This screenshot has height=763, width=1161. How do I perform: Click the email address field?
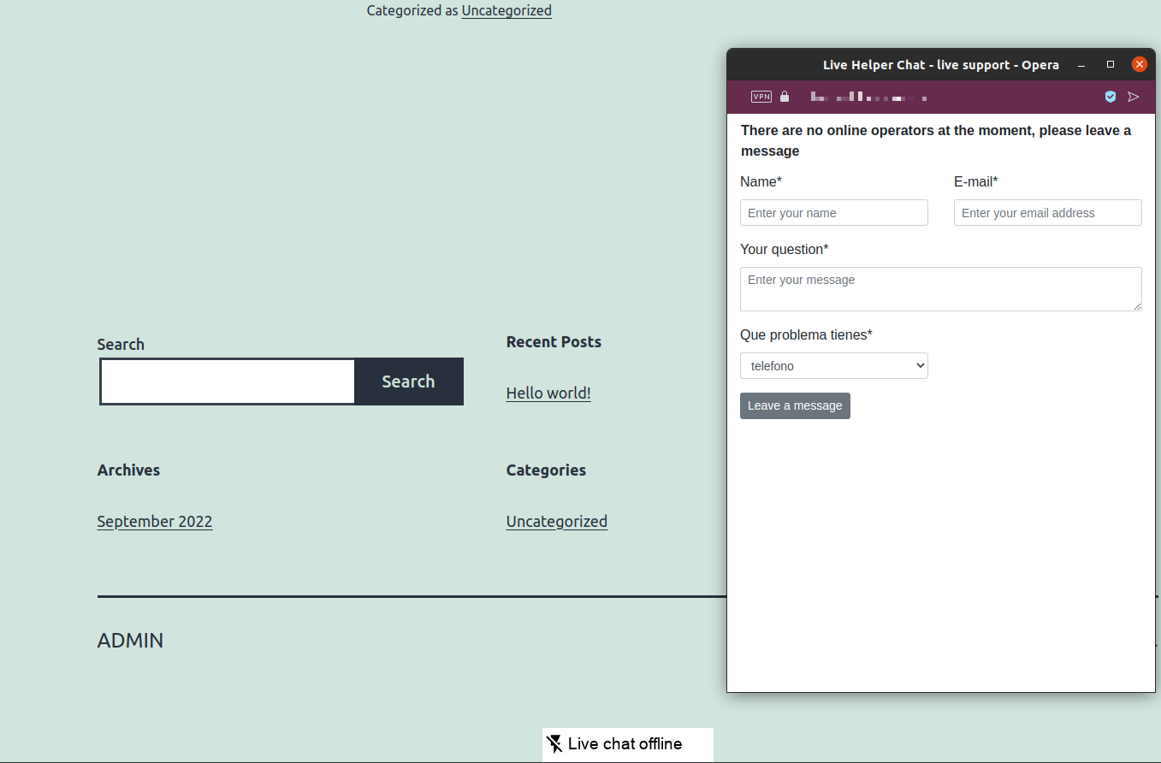(x=1047, y=212)
